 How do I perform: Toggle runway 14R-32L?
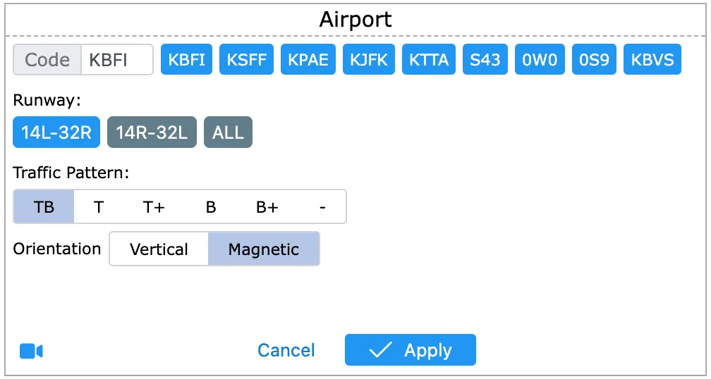click(152, 132)
